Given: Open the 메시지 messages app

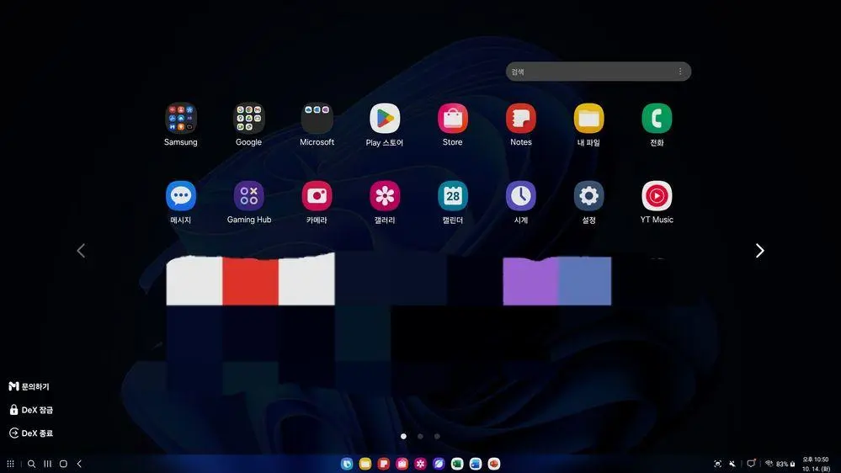Looking at the screenshot, I should point(181,196).
